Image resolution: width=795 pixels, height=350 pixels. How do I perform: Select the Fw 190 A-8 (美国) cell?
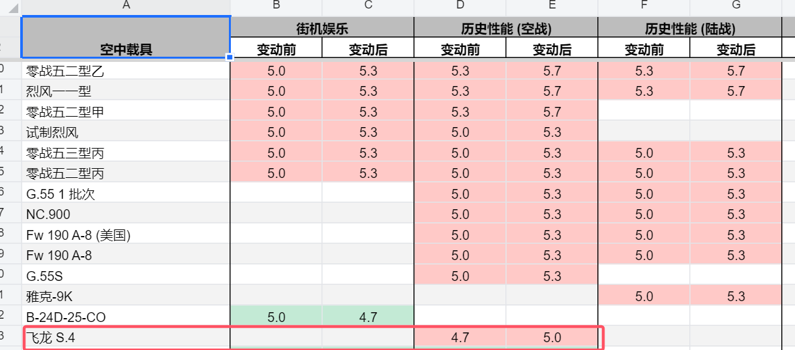click(x=126, y=235)
